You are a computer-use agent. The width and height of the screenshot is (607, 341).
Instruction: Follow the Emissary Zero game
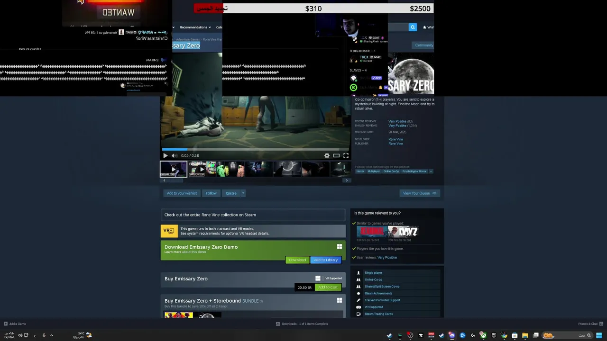pos(211,193)
